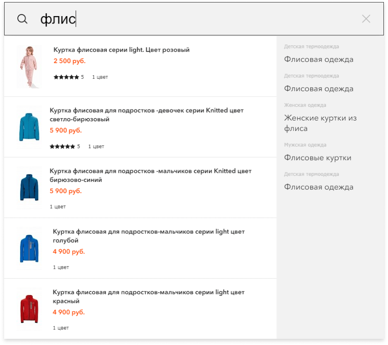Click the five-star rating of the светло-бирюзовый jacket
Screen dimensions: 388x345
tap(62, 147)
